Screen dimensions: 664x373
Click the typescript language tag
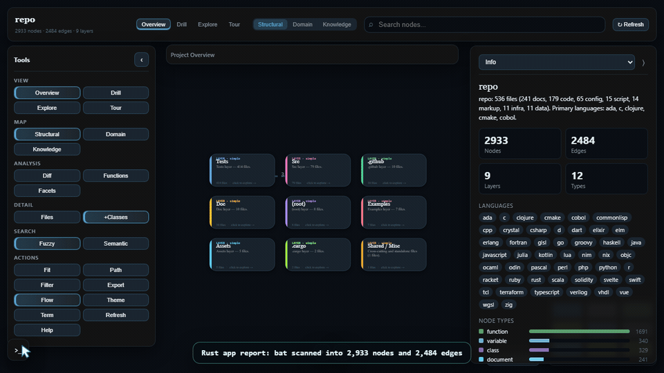[x=546, y=292]
